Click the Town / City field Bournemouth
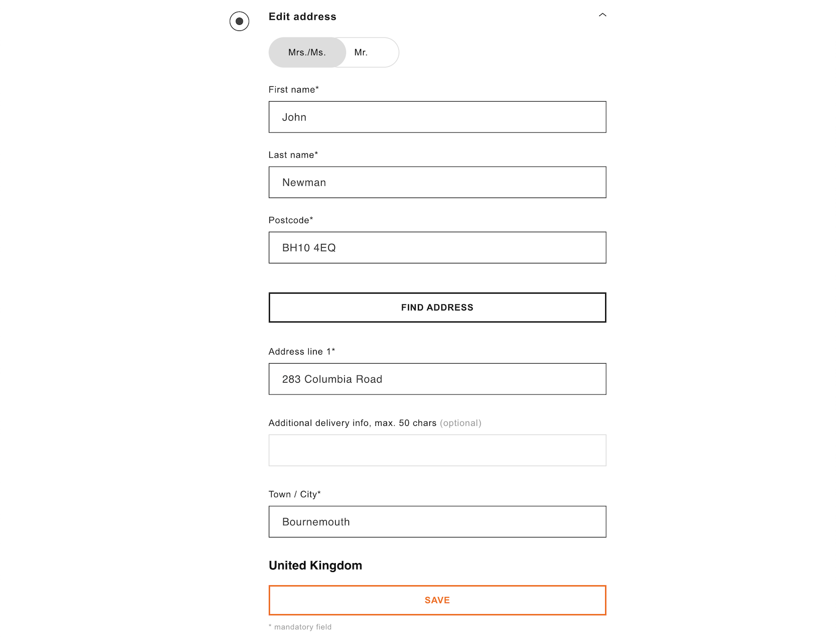 click(x=437, y=522)
